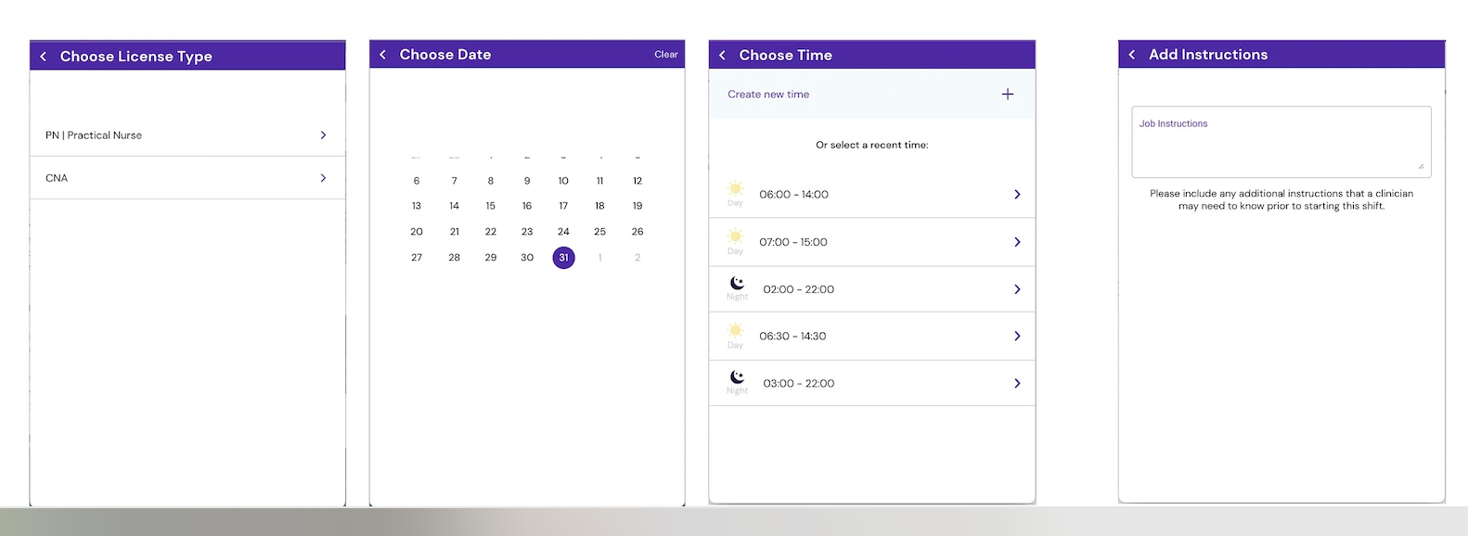Screen dimensions: 1468x536
Task: Grab Job Instructions field resize handle
Action: click(1422, 167)
